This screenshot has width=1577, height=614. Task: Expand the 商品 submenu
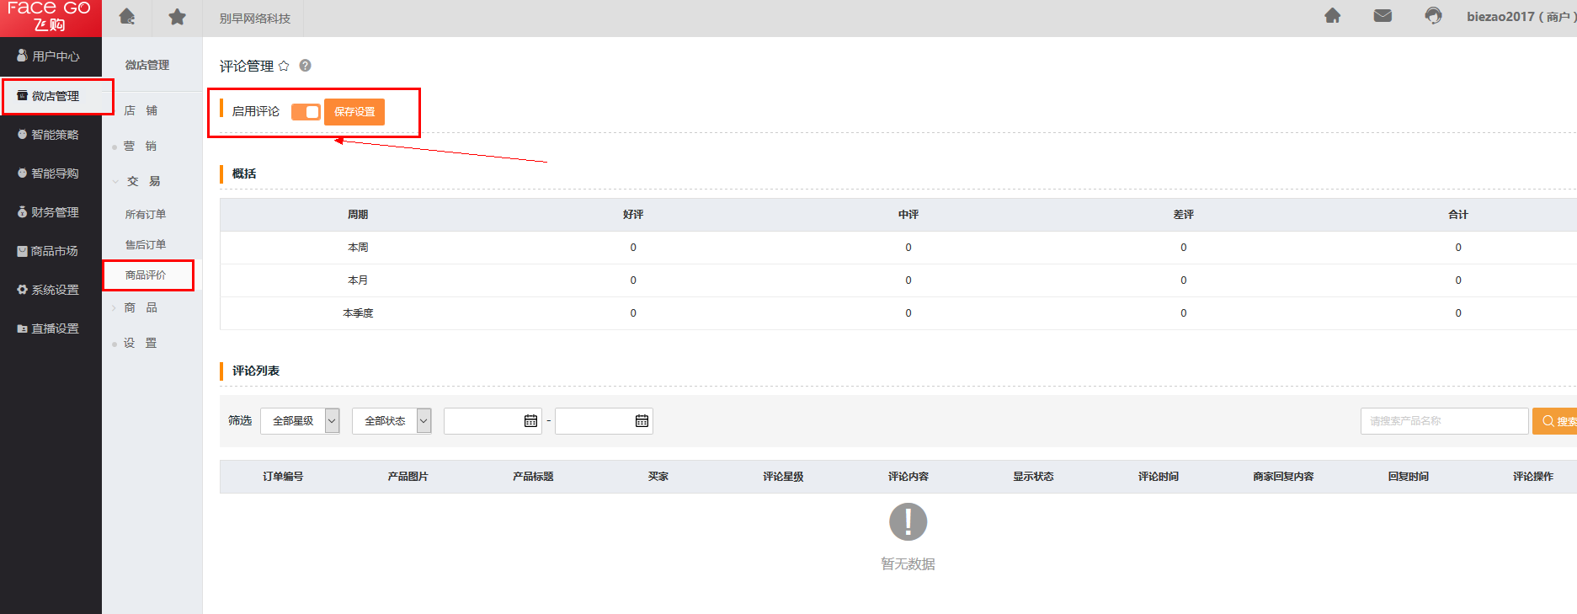point(141,308)
